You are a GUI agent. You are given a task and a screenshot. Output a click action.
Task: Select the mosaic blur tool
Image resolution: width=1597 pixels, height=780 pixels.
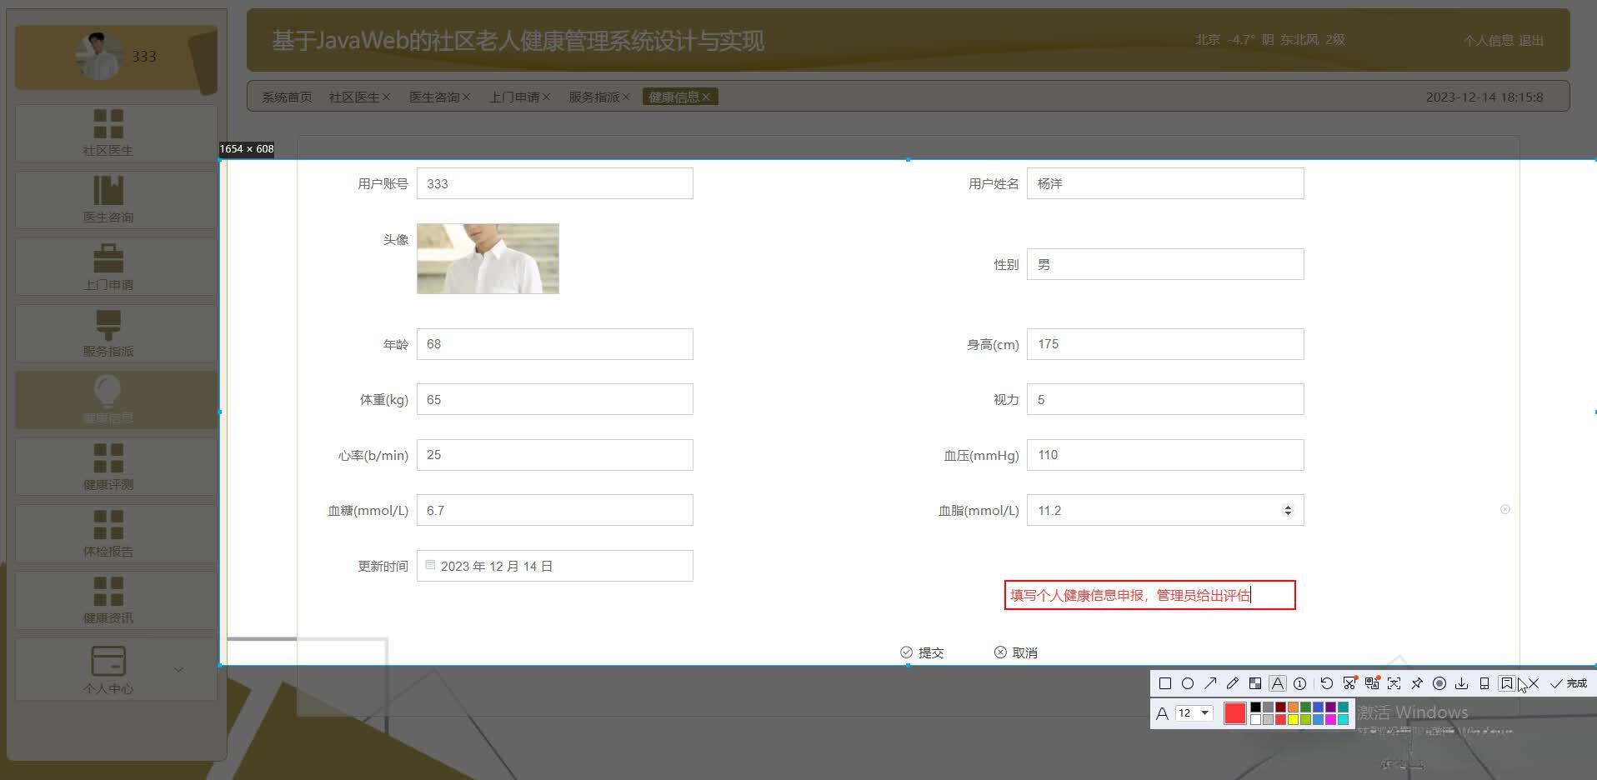click(x=1255, y=684)
